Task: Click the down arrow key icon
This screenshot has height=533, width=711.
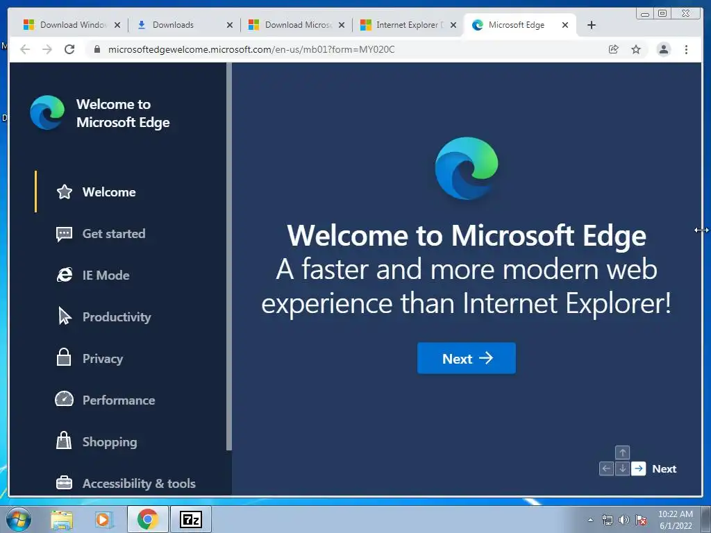Action: 622,468
